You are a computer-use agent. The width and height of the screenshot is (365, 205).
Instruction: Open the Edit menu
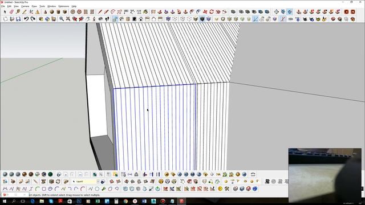9,6
